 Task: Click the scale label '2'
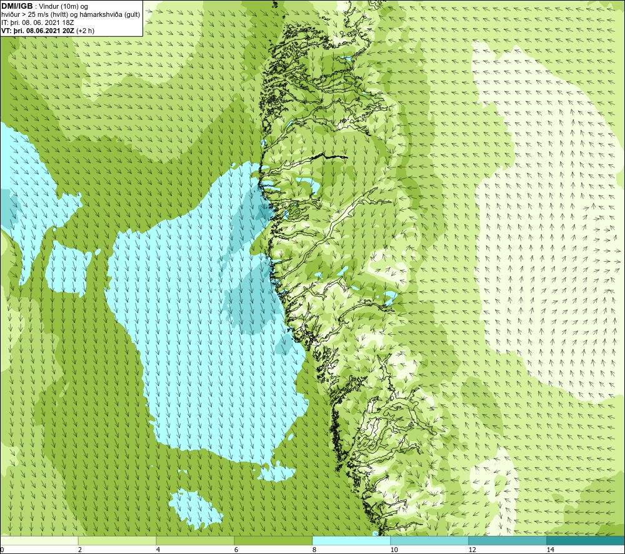click(x=80, y=550)
